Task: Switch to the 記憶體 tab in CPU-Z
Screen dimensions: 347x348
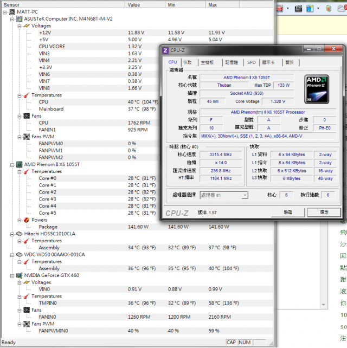Action: point(232,62)
